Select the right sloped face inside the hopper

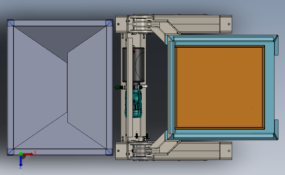click(87, 87)
